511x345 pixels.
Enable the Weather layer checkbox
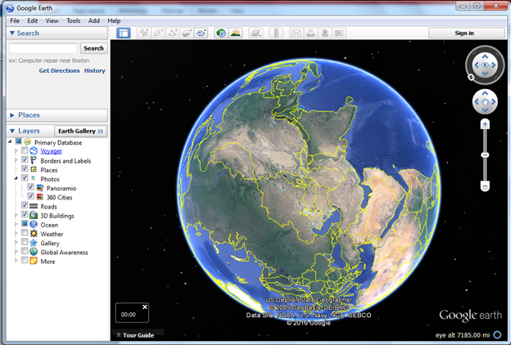[x=25, y=232]
